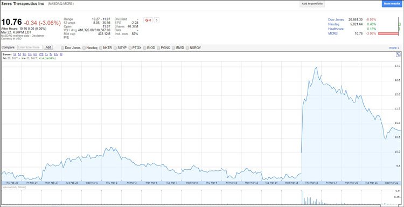Click the G+1 share button

click(x=148, y=20)
